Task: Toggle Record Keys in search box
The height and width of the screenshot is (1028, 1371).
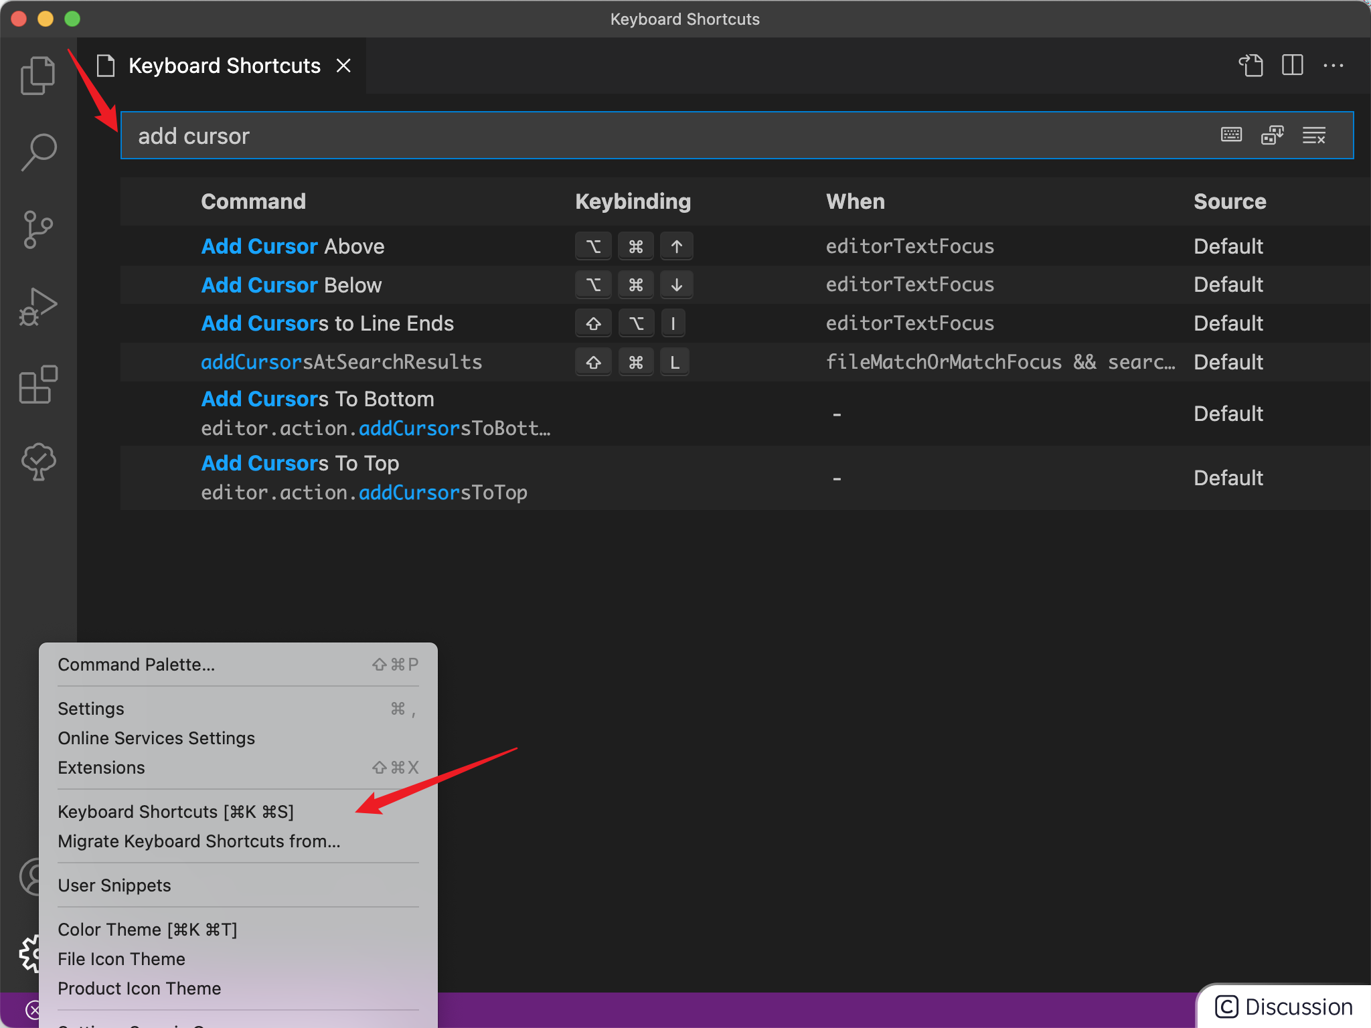Action: point(1231,135)
